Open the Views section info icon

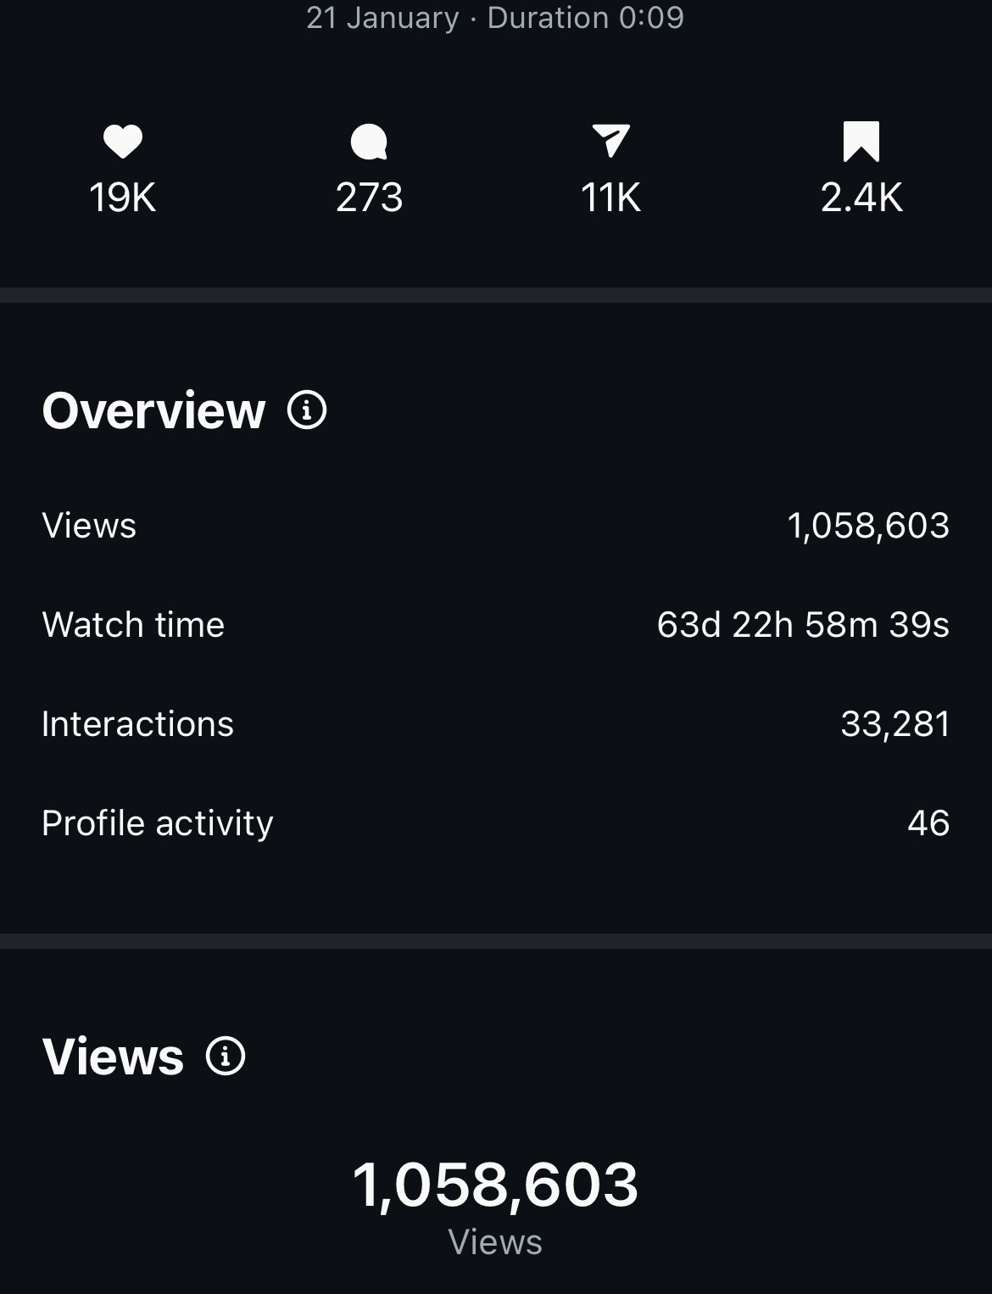(x=226, y=1056)
